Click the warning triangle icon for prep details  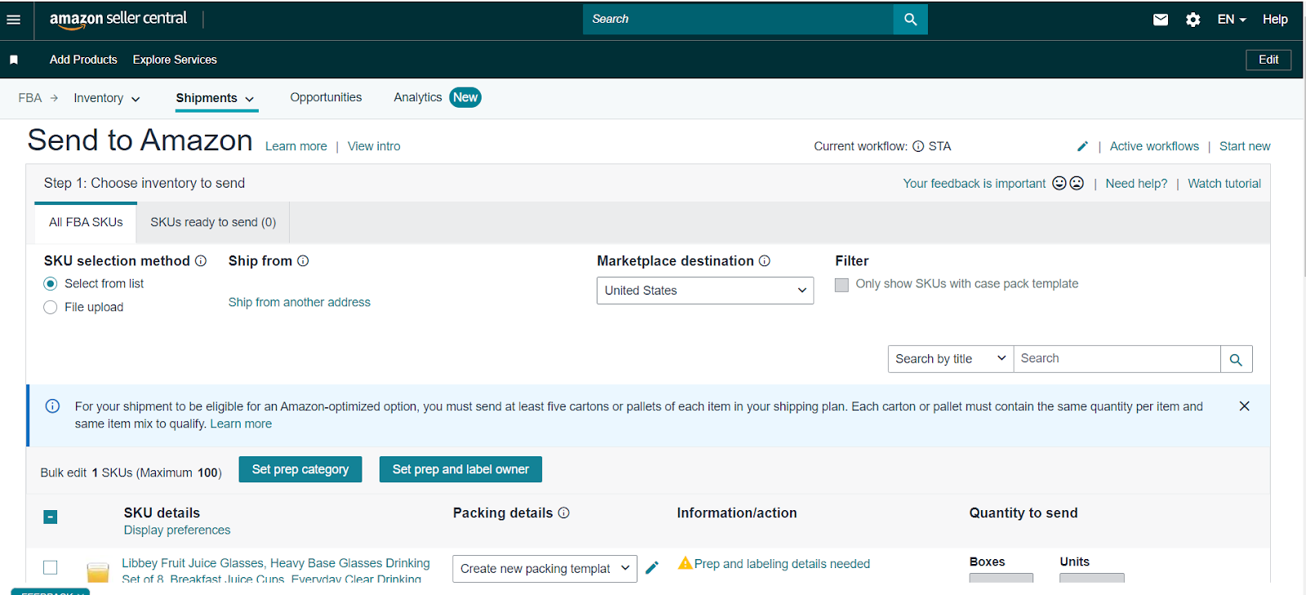coord(685,563)
